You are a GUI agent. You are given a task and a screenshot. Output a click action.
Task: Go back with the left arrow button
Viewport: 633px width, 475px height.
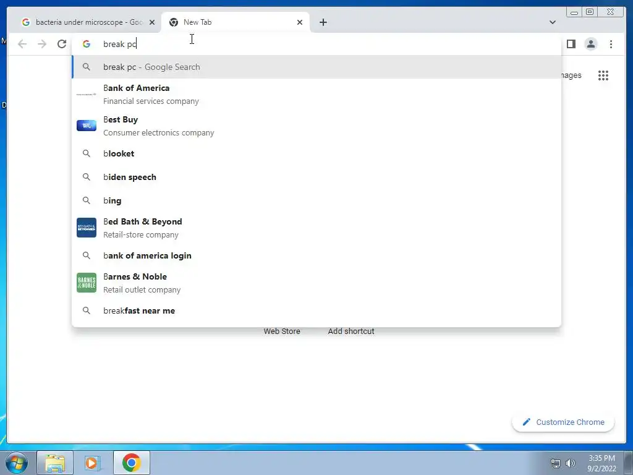pyautogui.click(x=22, y=44)
